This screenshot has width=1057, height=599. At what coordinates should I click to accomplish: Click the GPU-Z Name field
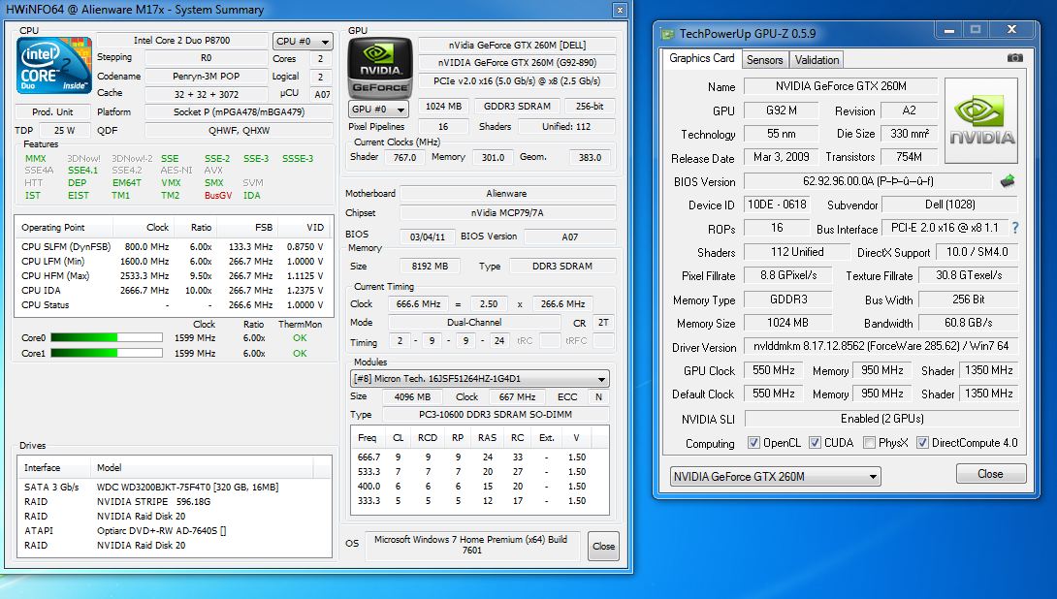pyautogui.click(x=841, y=86)
